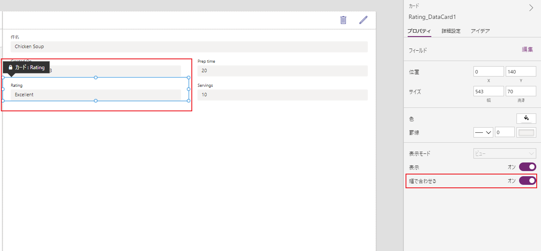
Task: Click the Prep time value 20
Action: (283, 70)
